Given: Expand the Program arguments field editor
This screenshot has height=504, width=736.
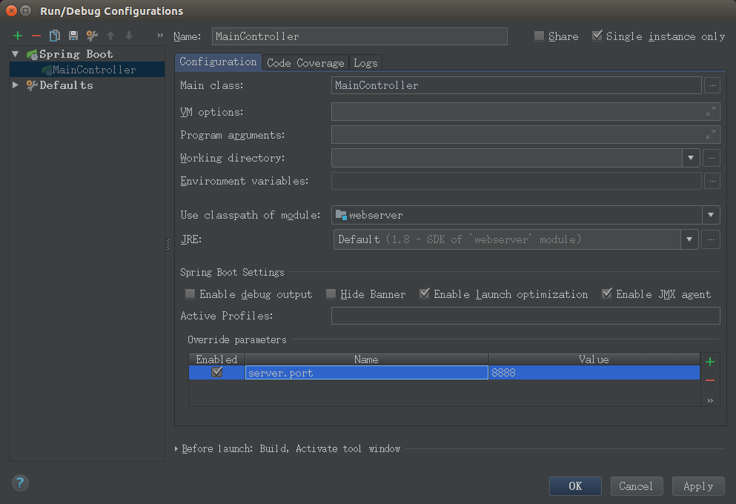Looking at the screenshot, I should click(711, 134).
